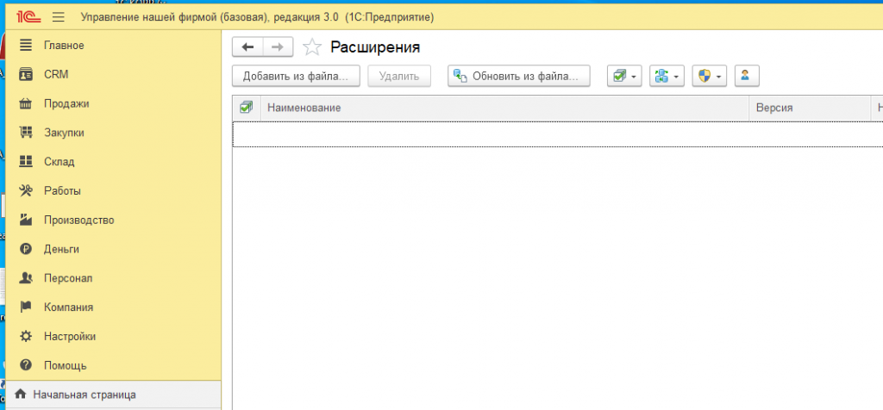The height and width of the screenshot is (410, 883).
Task: Open the CRM section
Action: (56, 75)
